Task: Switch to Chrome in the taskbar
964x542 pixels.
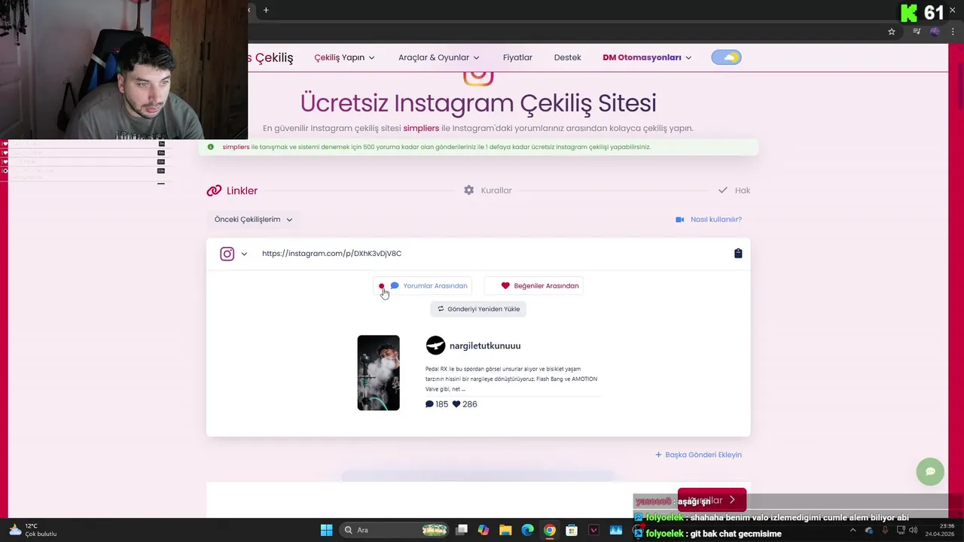Action: tap(550, 530)
